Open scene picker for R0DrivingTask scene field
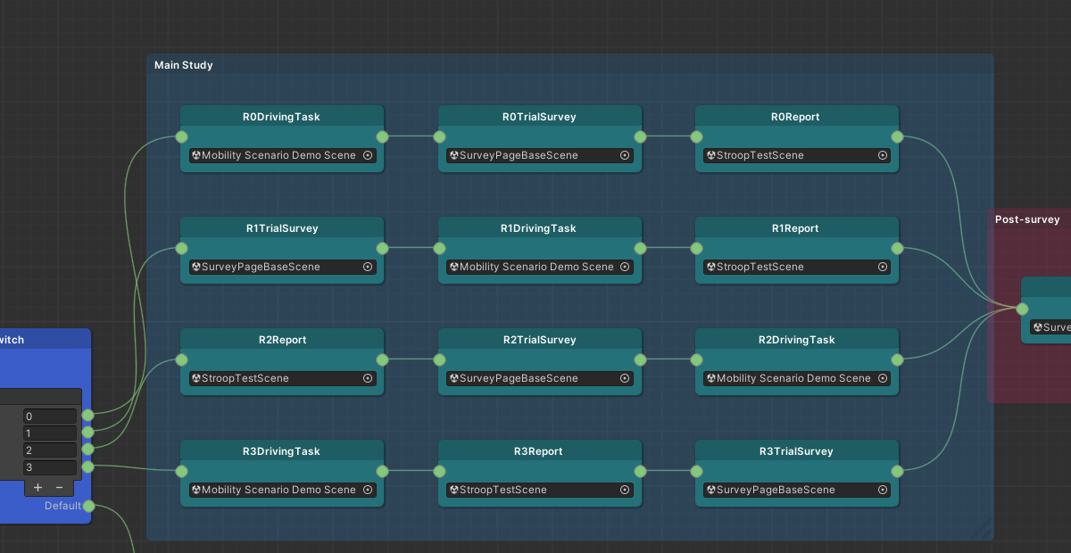Image resolution: width=1071 pixels, height=553 pixels. click(x=368, y=155)
